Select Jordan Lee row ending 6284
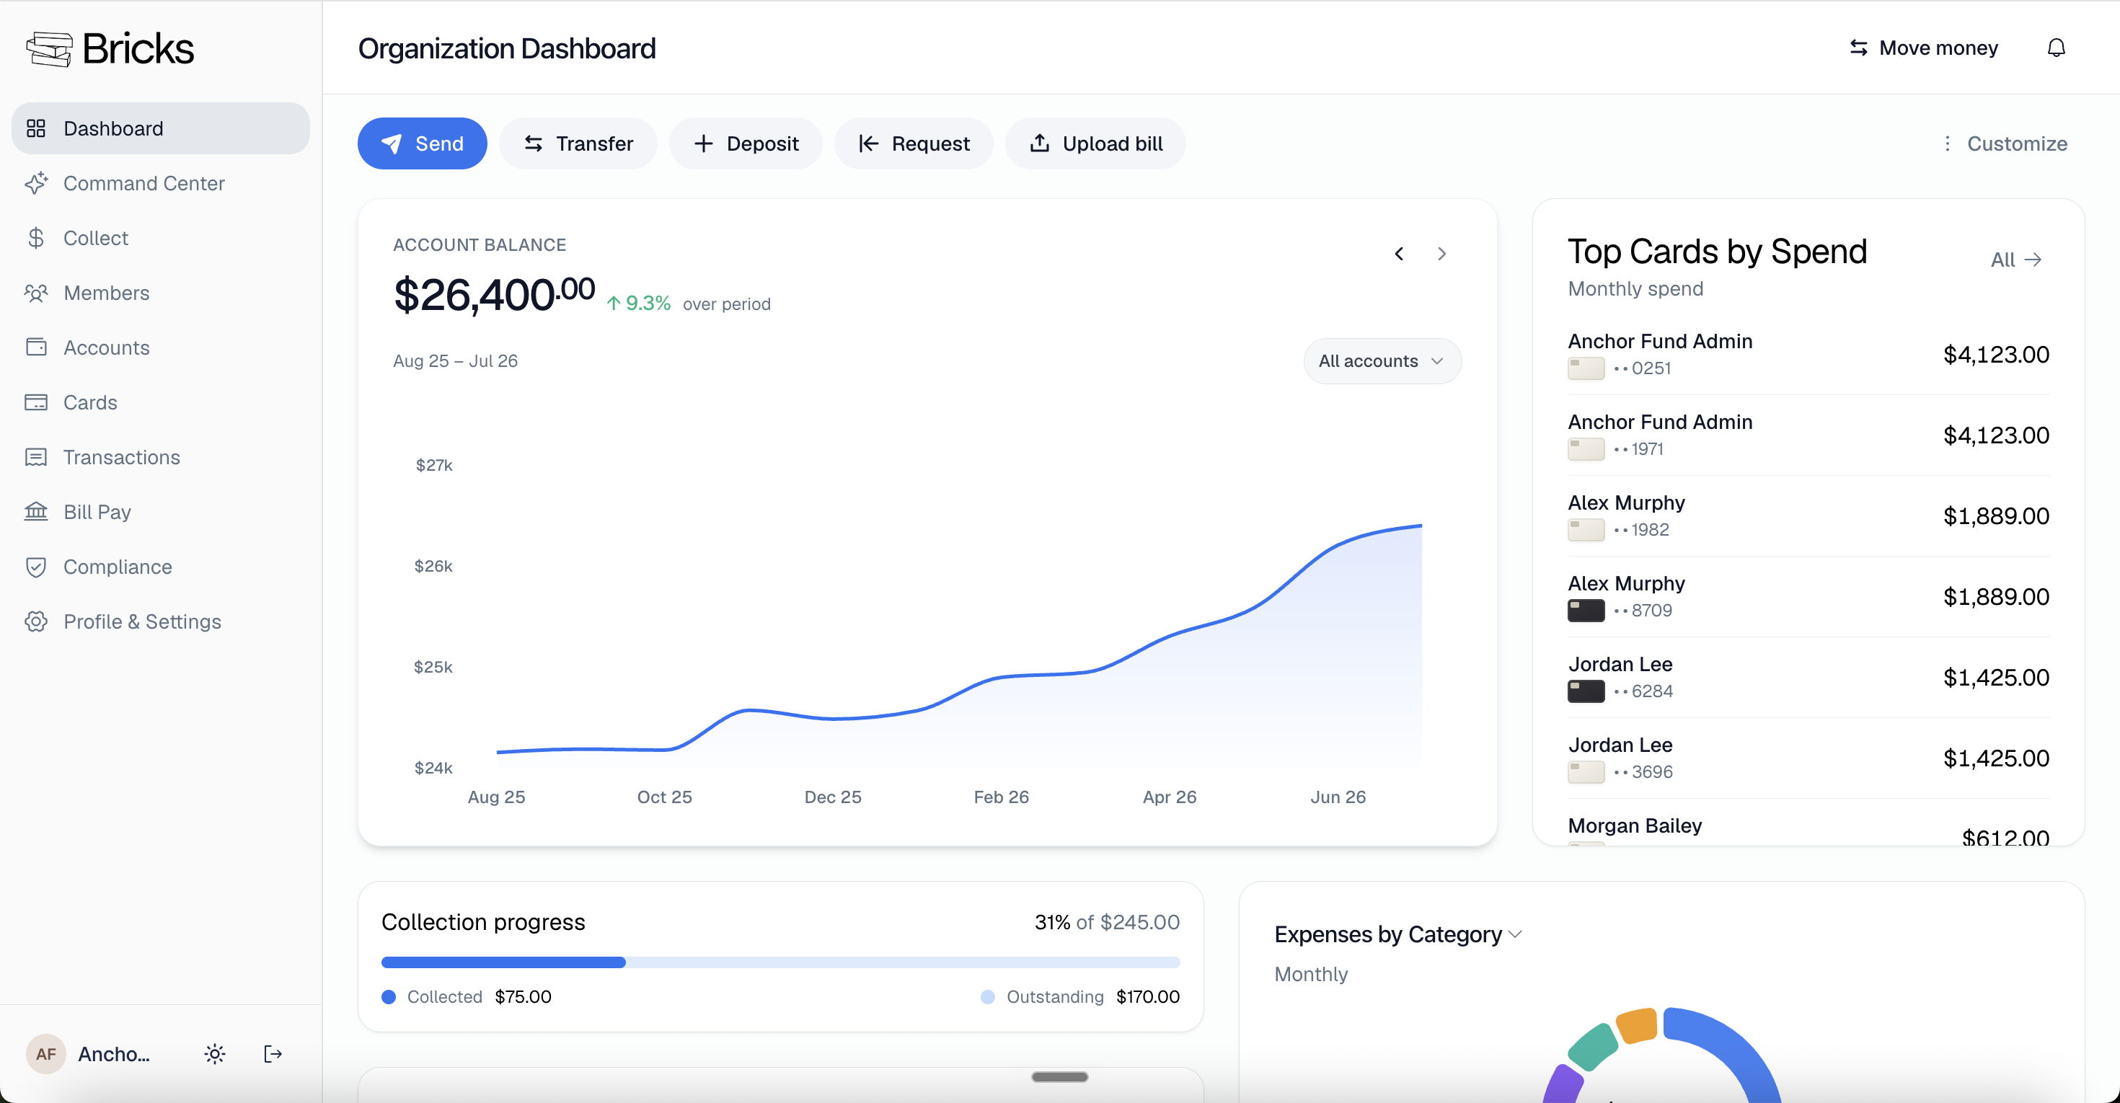Image resolution: width=2120 pixels, height=1103 pixels. 1808,677
